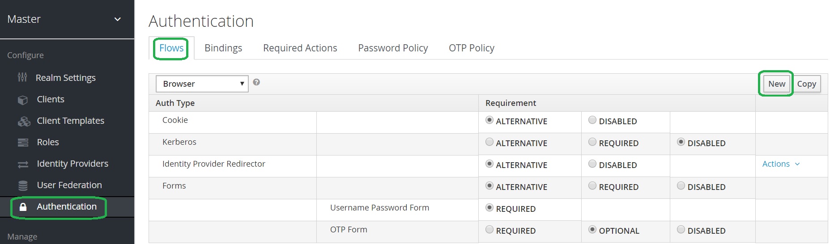Disable the Cookie authenticator
The width and height of the screenshot is (830, 244).
(592, 120)
